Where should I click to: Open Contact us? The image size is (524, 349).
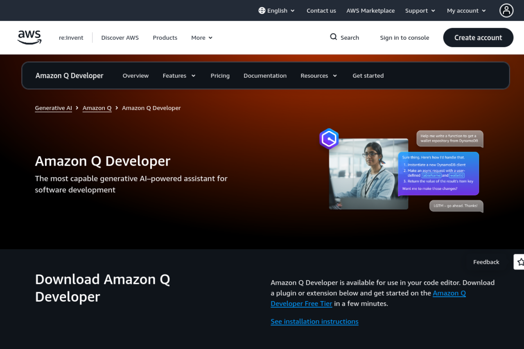(321, 11)
